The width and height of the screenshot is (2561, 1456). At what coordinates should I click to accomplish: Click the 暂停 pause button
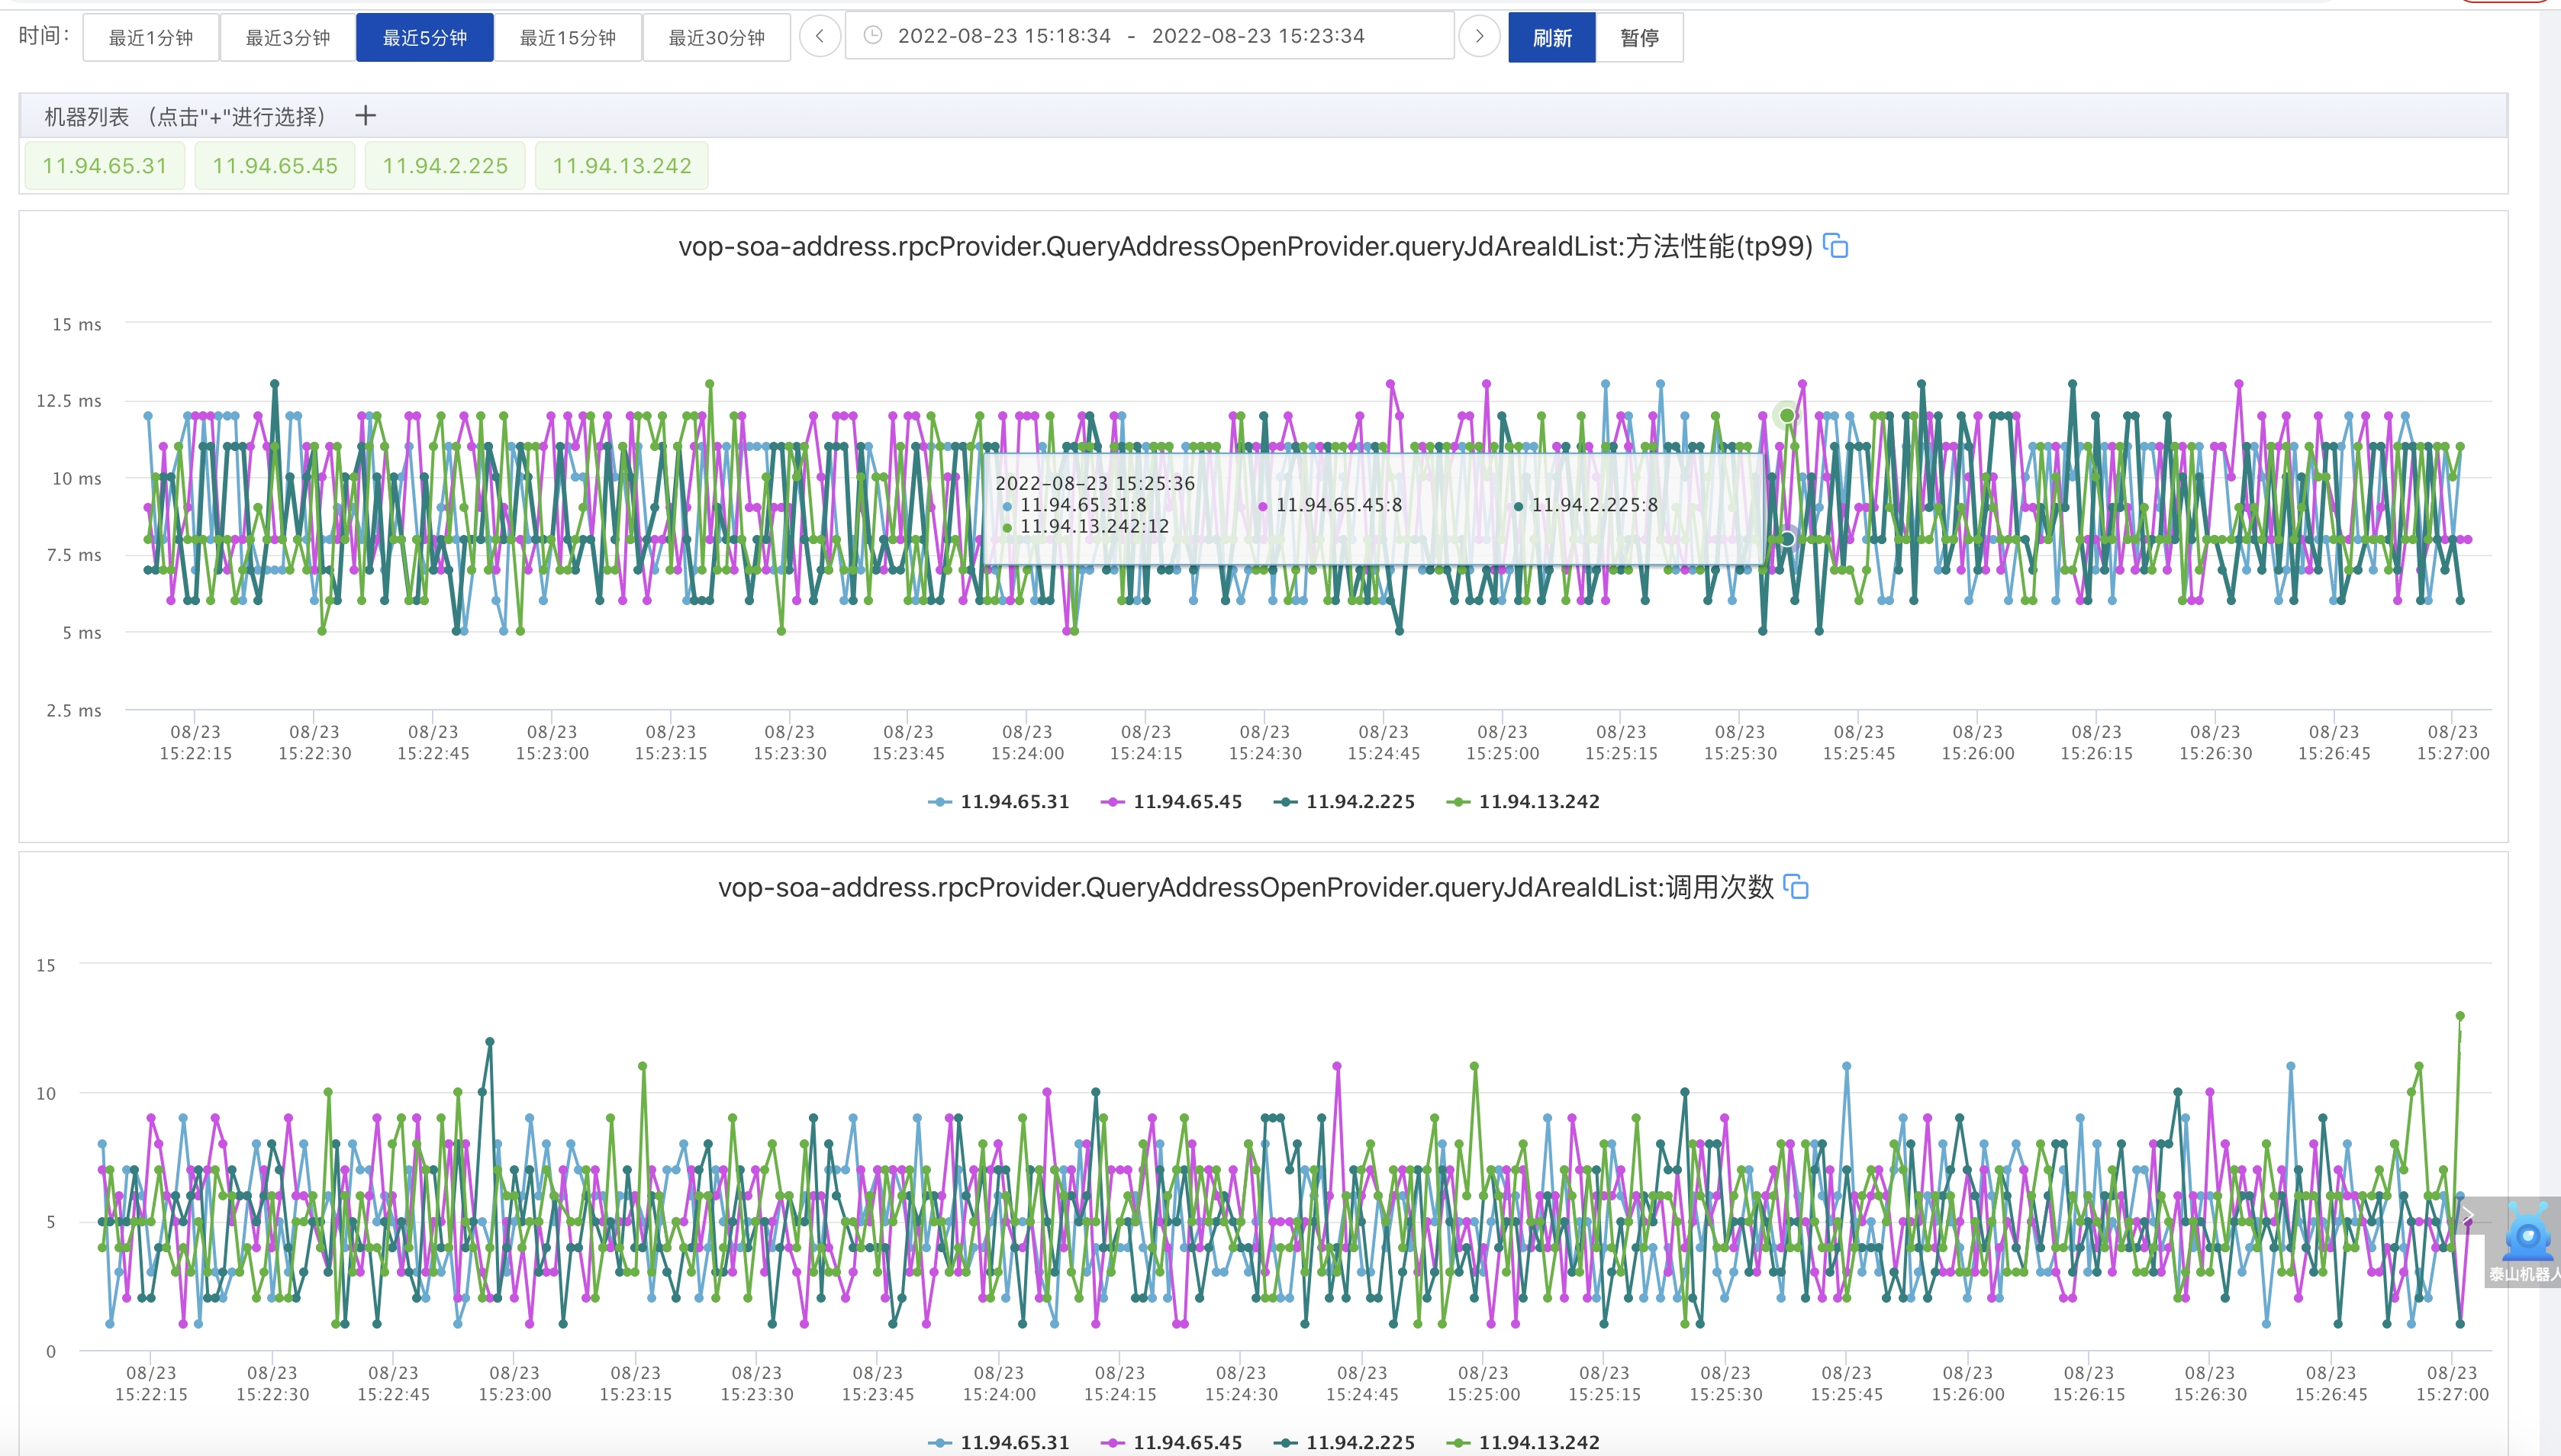pos(1639,38)
